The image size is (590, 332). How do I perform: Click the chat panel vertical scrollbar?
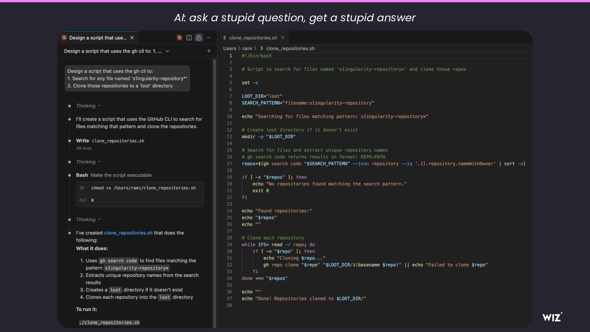click(x=214, y=193)
